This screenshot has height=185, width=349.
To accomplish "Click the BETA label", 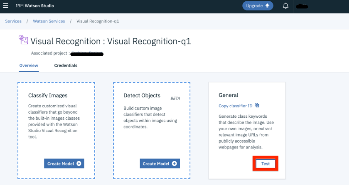I will pos(175,98).
